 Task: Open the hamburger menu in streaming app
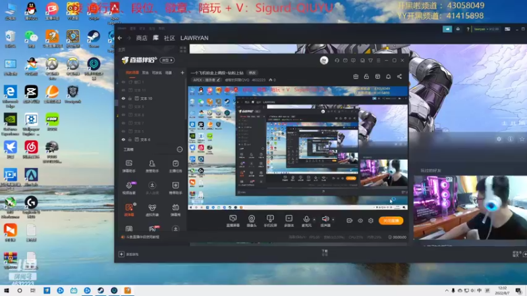click(x=378, y=61)
